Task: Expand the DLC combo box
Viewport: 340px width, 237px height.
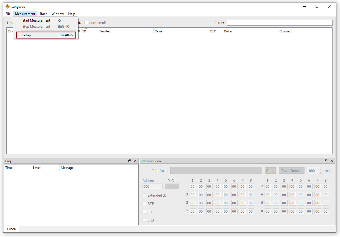Action: [172, 186]
